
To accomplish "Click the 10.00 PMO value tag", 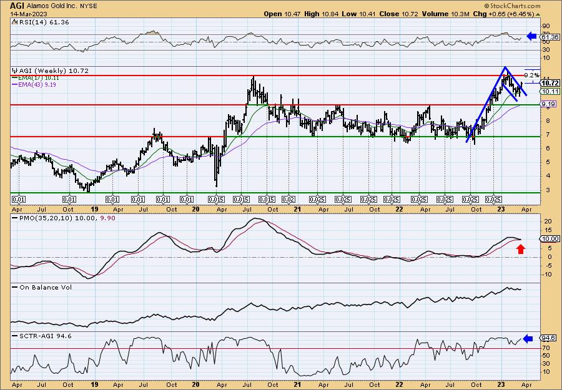I will 550,239.
